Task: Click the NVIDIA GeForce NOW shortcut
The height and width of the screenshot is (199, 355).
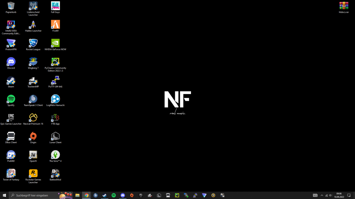Action: tap(55, 43)
